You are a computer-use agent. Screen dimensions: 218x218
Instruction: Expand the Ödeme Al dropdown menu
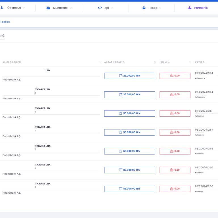coord(24,8)
